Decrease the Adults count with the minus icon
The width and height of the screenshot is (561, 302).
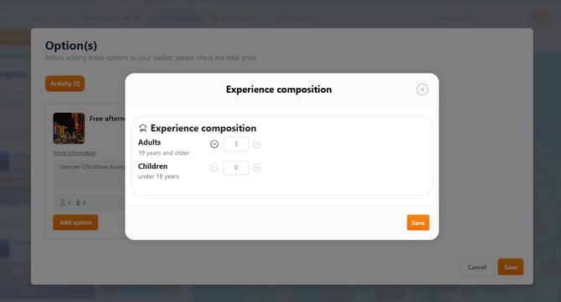214,144
